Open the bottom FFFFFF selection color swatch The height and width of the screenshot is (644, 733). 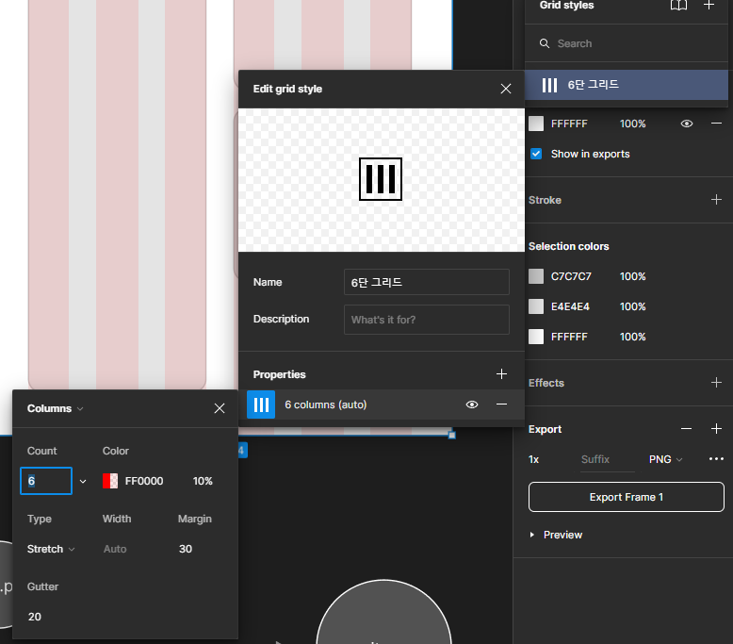[536, 337]
